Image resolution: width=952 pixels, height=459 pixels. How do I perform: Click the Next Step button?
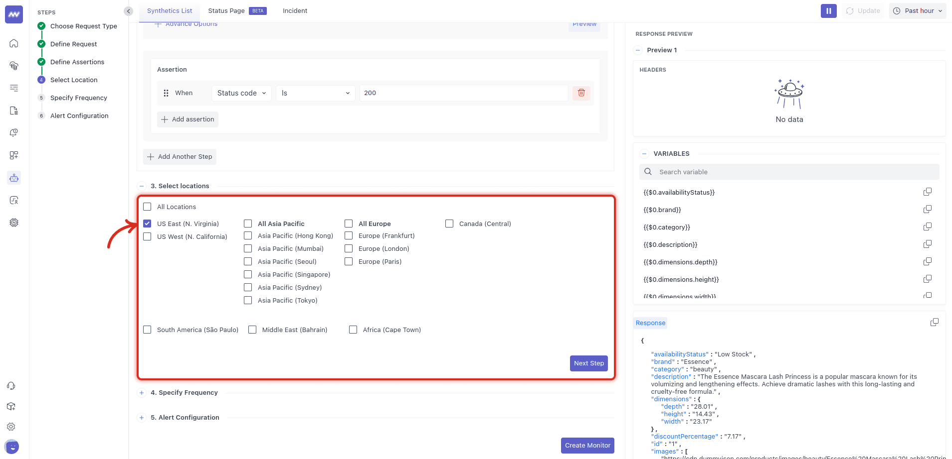tap(588, 363)
